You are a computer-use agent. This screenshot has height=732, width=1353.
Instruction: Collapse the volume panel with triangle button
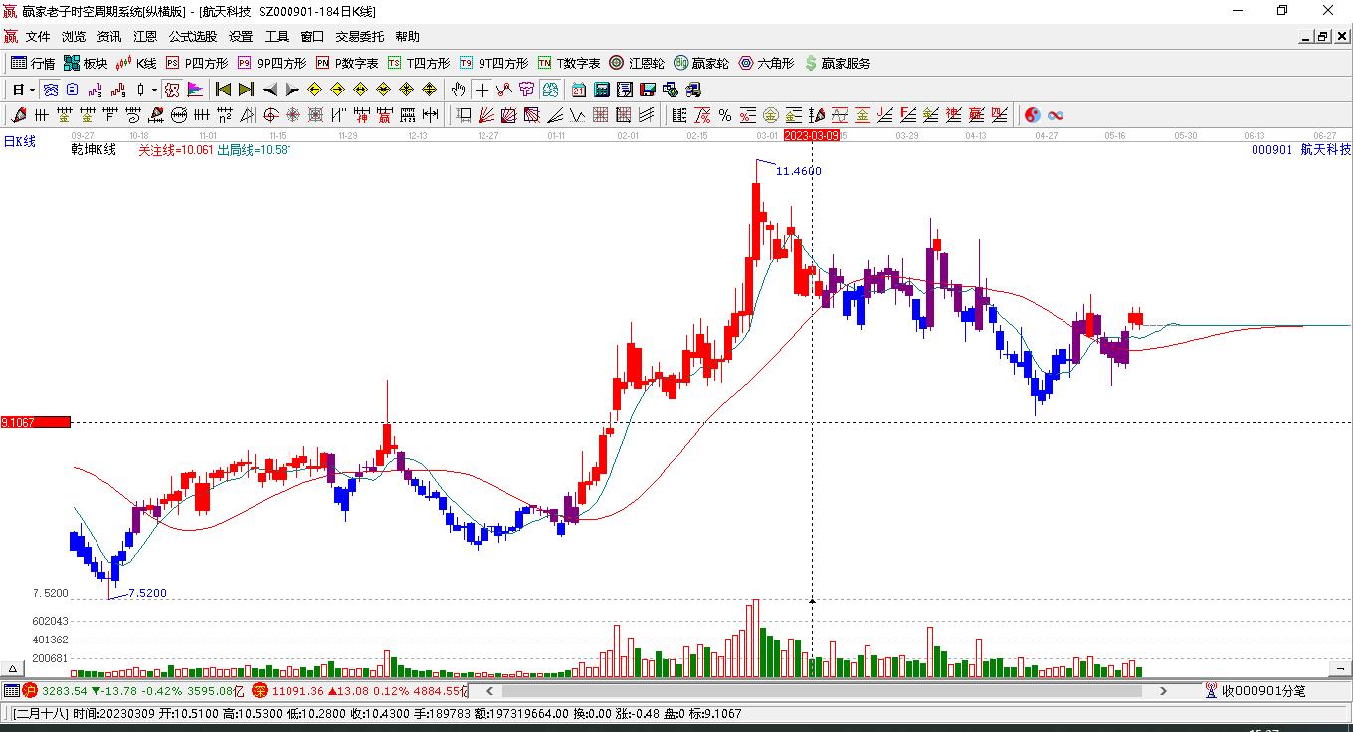click(x=13, y=669)
